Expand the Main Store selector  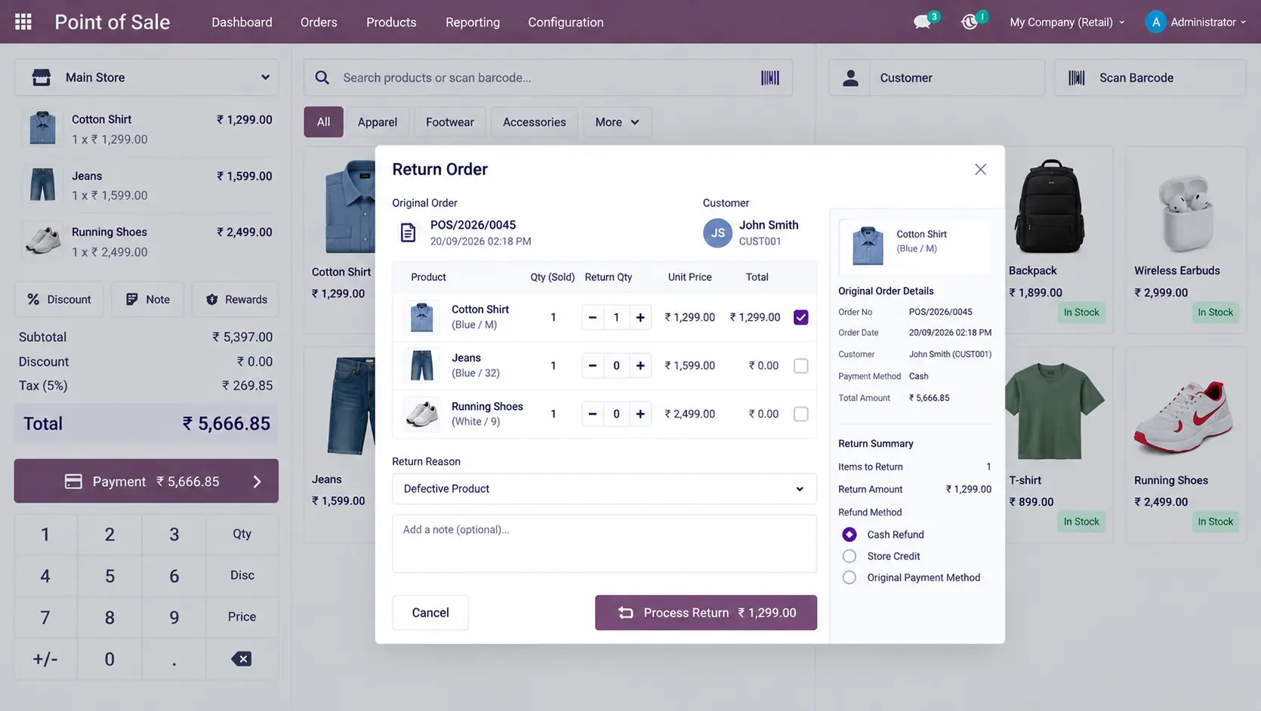pyautogui.click(x=146, y=77)
